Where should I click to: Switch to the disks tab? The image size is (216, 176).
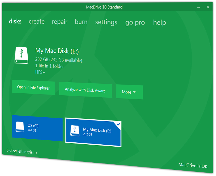coord(15,21)
